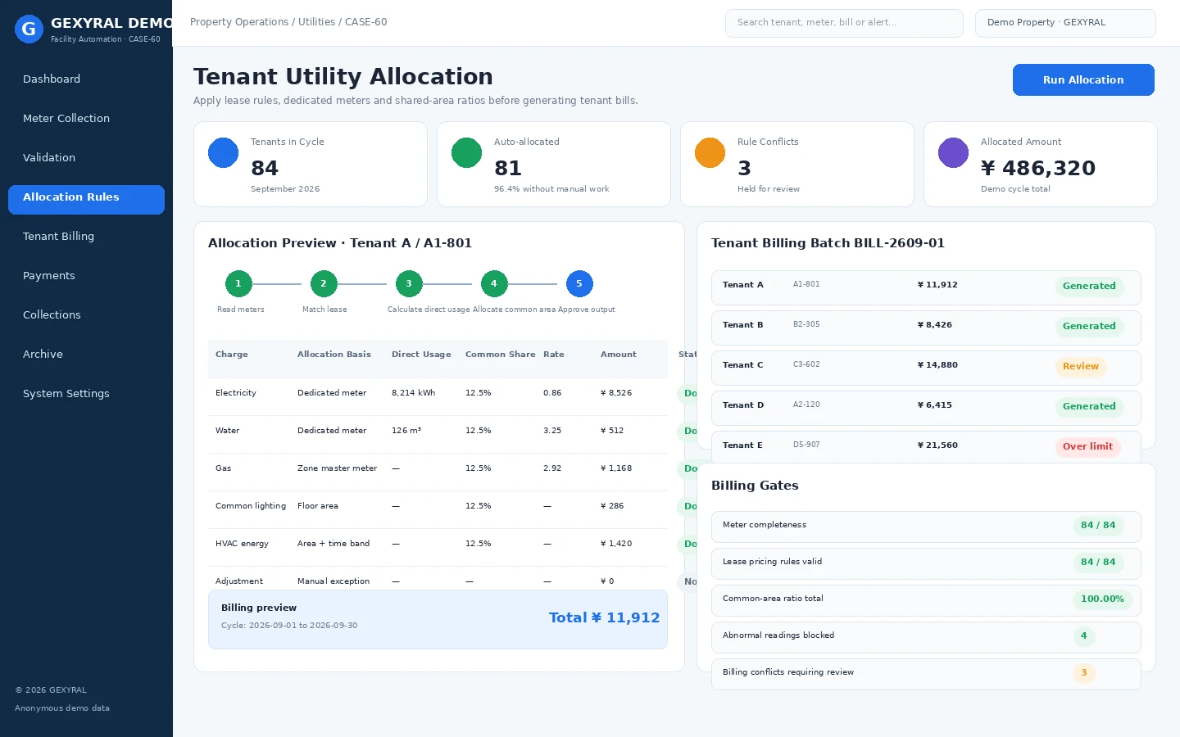Click Generated status for Tenant B
The image size is (1180, 737).
click(1089, 326)
